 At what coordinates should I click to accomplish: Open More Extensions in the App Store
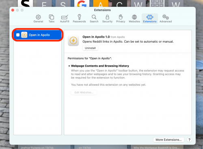pos(168,140)
